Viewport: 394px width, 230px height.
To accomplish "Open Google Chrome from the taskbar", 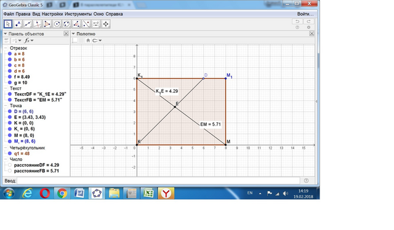I will point(62,194).
